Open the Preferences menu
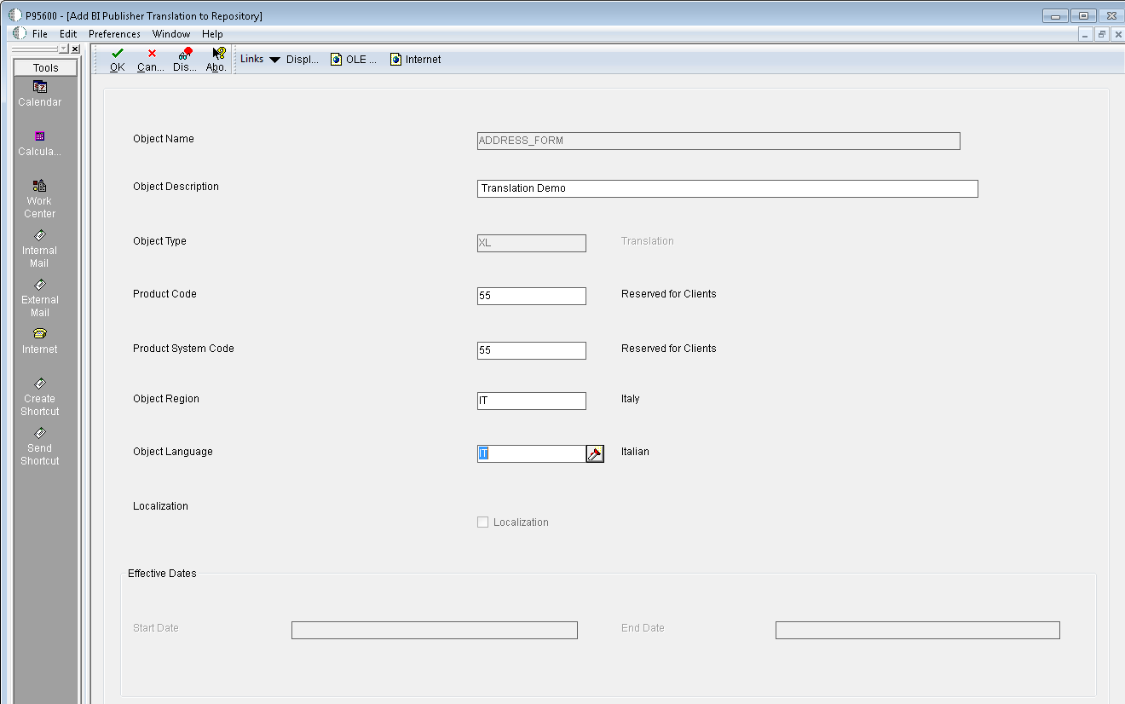 (115, 34)
